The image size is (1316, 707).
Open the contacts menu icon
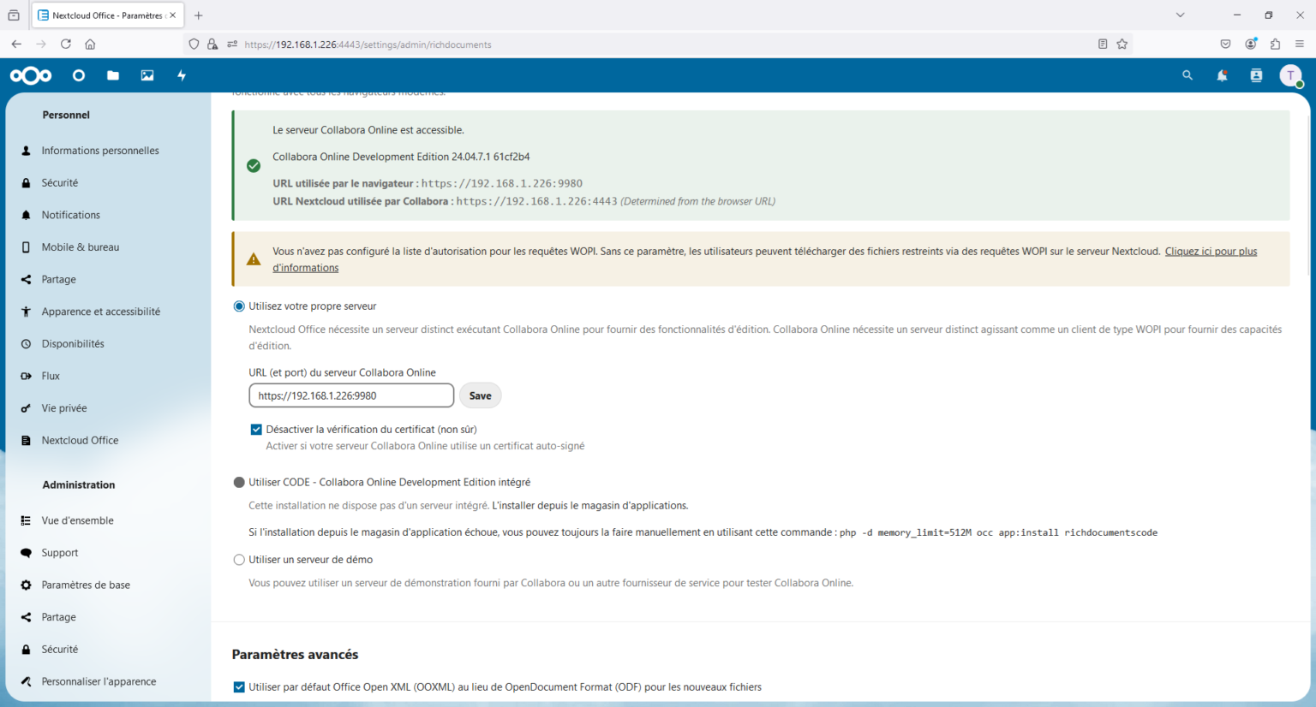click(1255, 75)
